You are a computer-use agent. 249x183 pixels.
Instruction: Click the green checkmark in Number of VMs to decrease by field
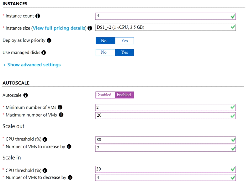click(x=233, y=178)
